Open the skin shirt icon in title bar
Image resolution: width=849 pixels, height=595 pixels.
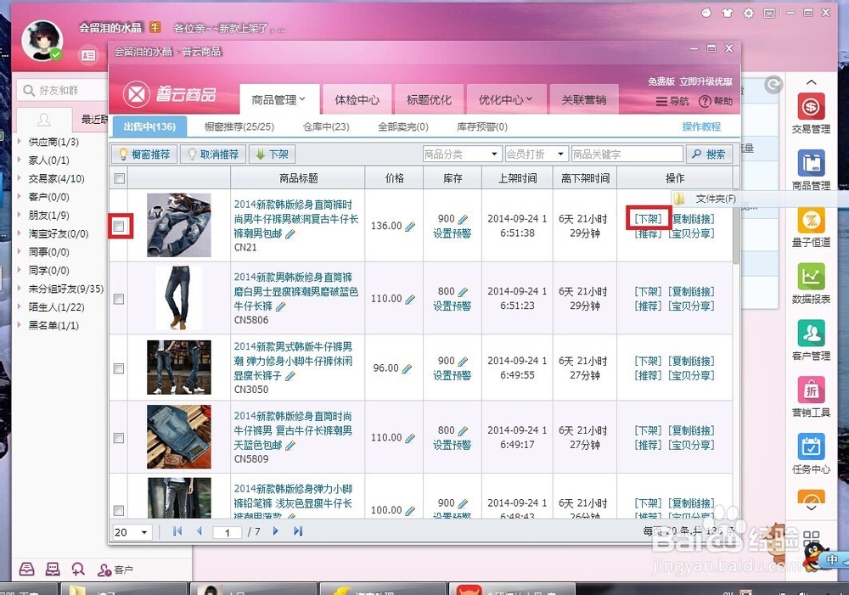(x=728, y=13)
